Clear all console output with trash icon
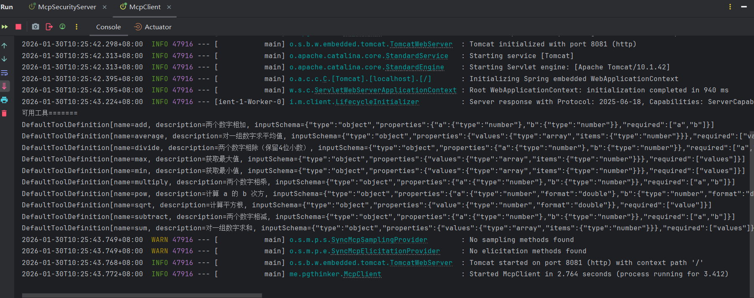The height and width of the screenshot is (298, 754). (x=4, y=113)
